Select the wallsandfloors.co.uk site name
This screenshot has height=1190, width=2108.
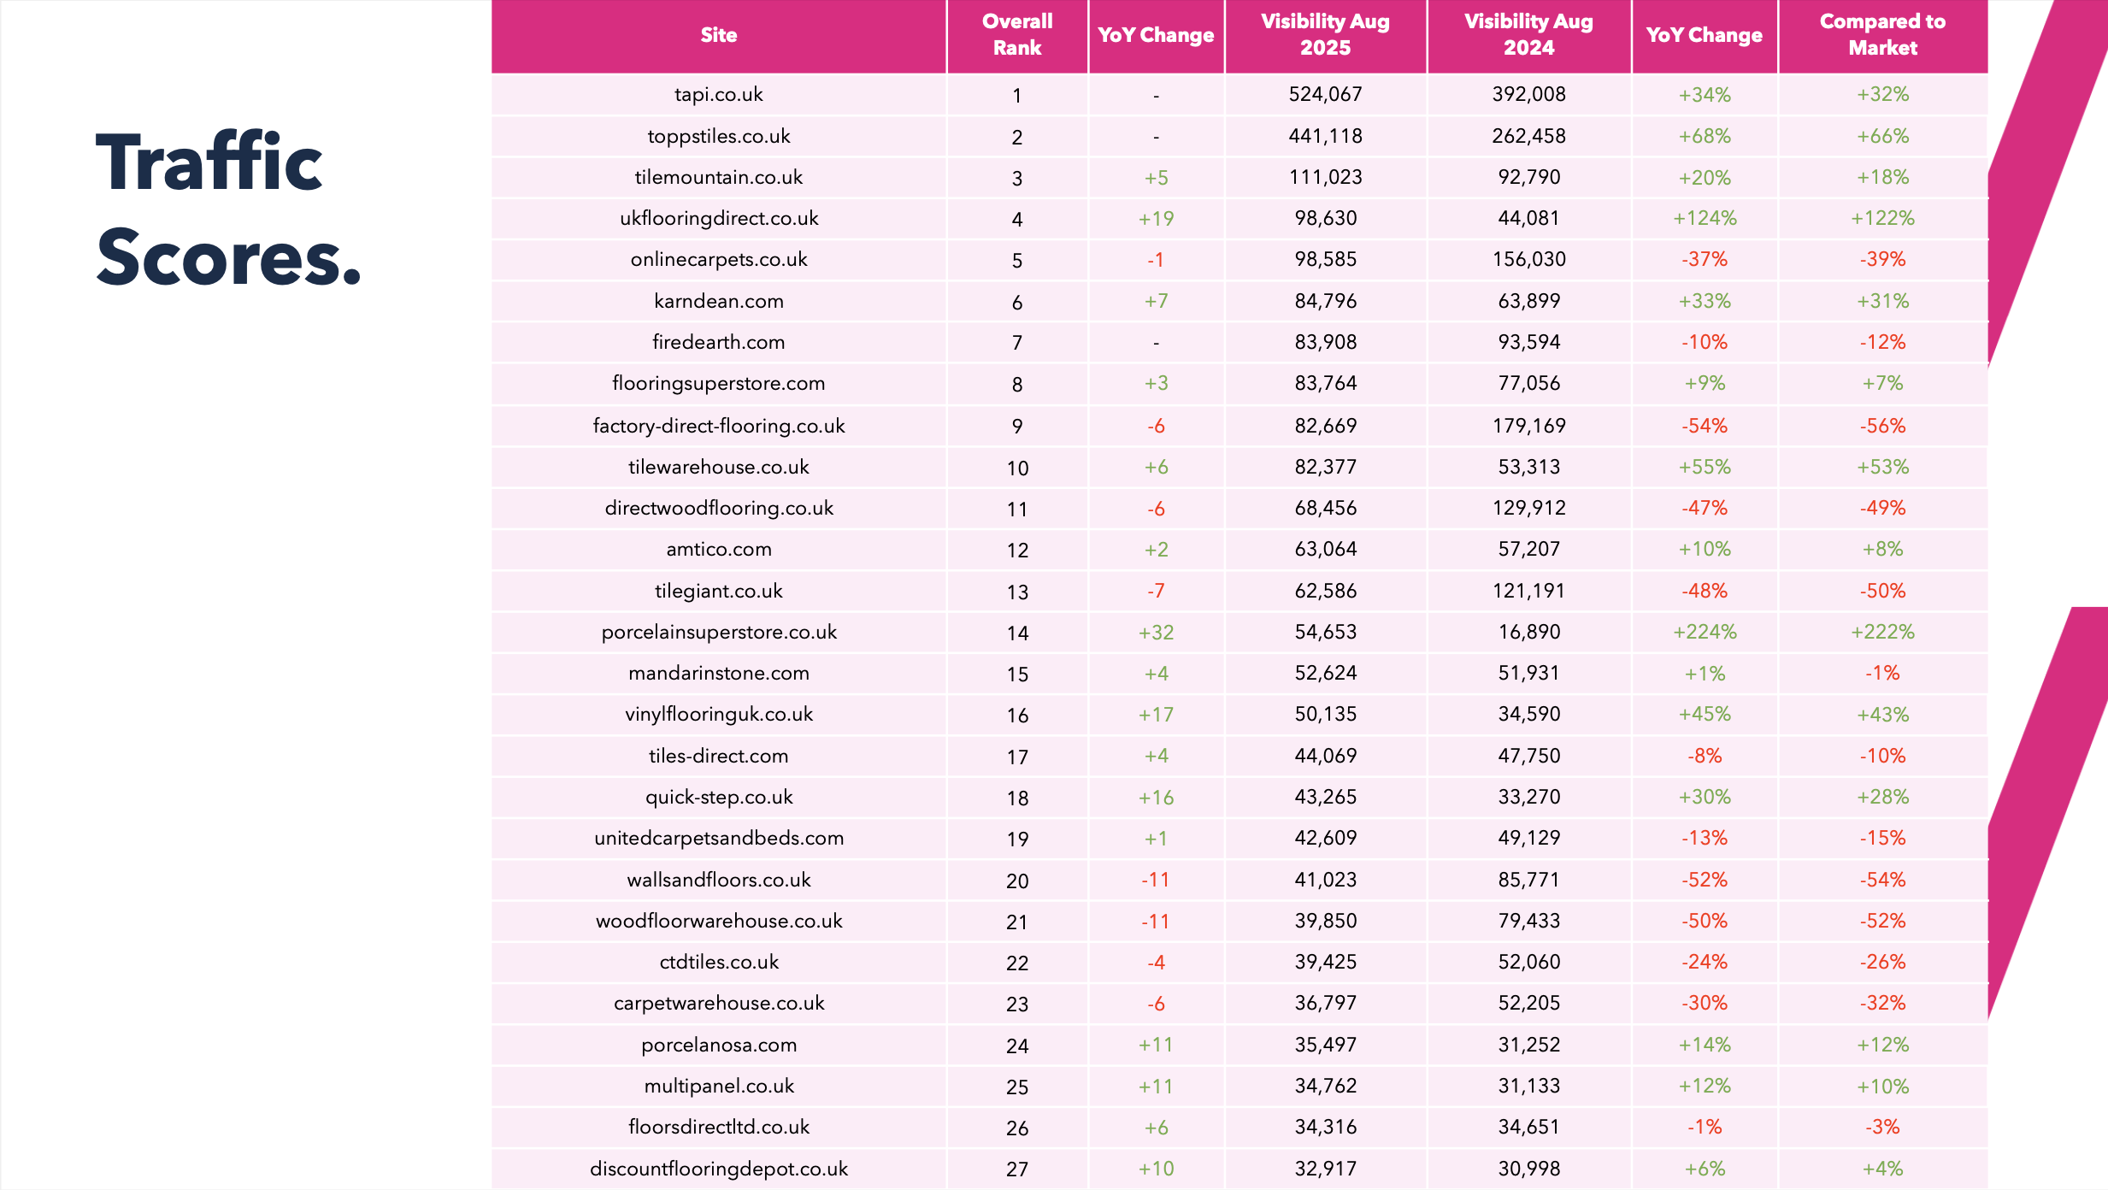[x=718, y=880]
